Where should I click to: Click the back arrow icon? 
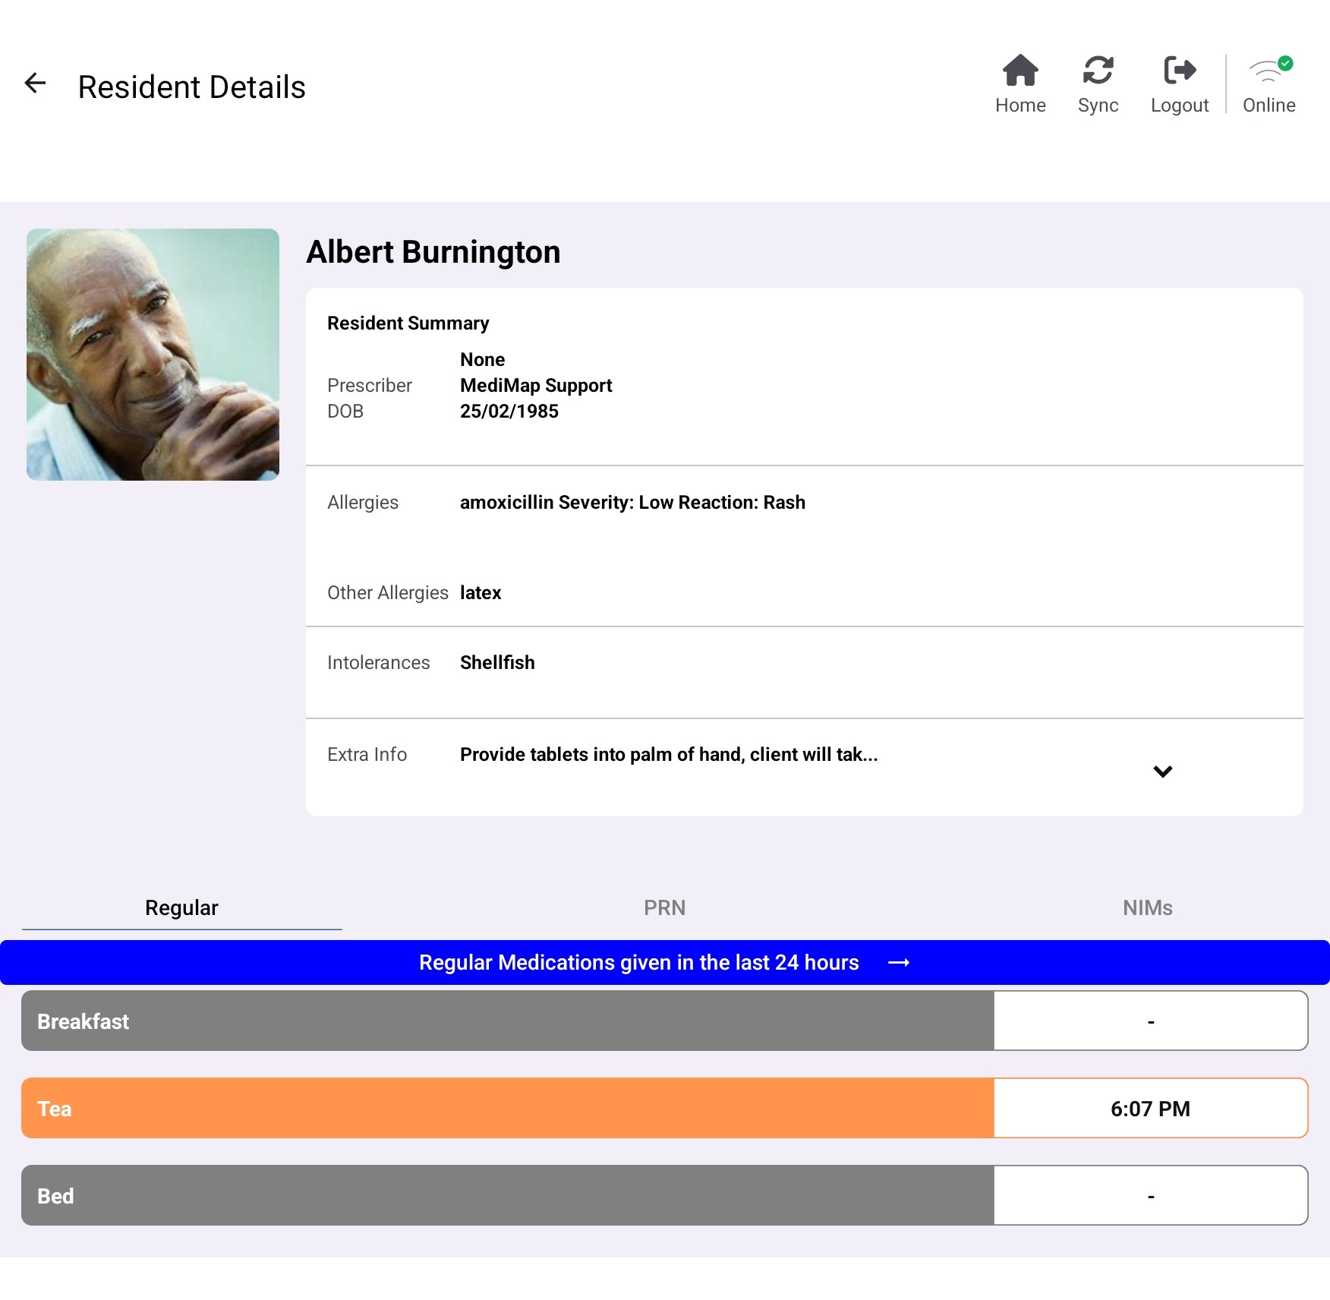click(36, 83)
